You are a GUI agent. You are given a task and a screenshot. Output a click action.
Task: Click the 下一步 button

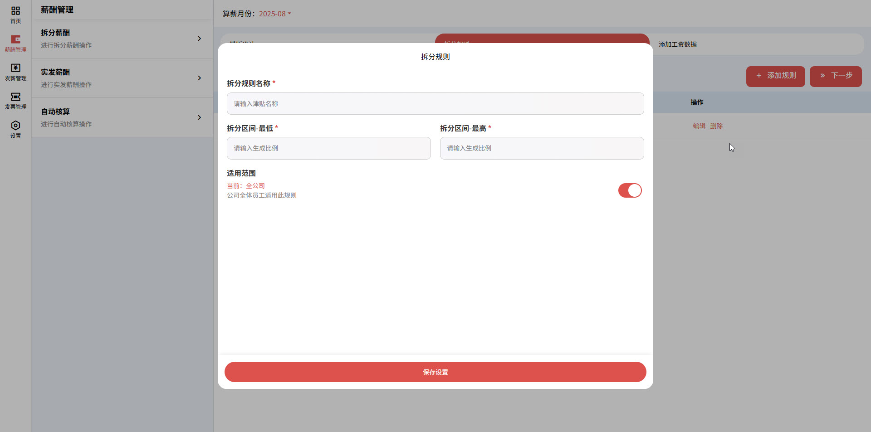coord(835,76)
